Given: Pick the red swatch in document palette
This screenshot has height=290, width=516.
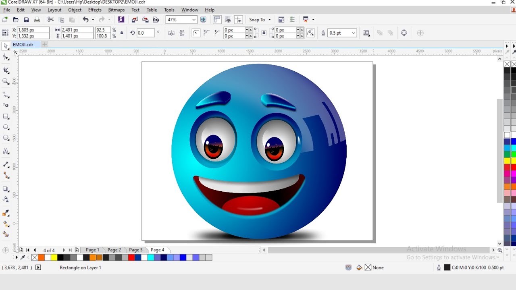Looking at the screenshot, I should [131, 257].
